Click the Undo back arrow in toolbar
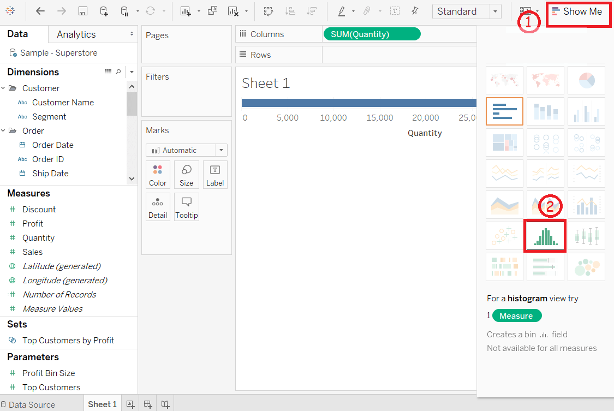Screen dimensions: 614x411 tap(40, 11)
